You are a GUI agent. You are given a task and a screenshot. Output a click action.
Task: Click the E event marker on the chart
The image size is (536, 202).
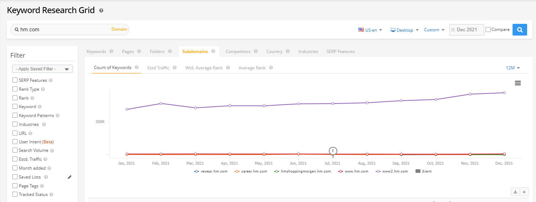(333, 151)
